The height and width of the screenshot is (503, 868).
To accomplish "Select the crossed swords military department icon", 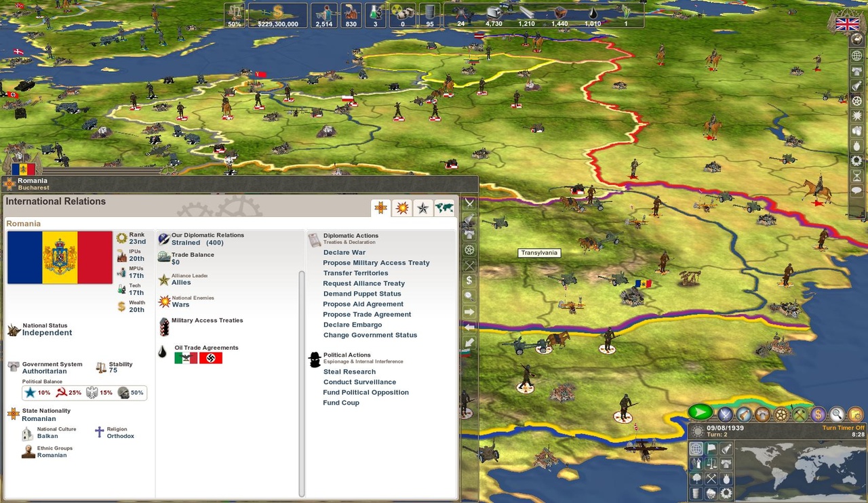I will click(x=724, y=414).
